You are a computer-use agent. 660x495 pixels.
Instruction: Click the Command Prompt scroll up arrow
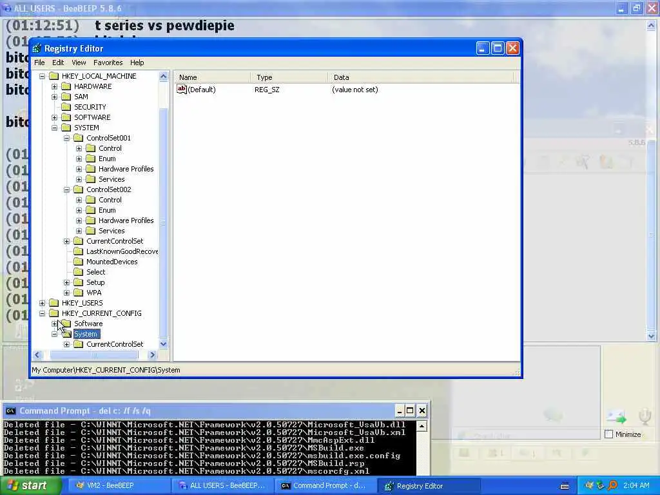pyautogui.click(x=422, y=427)
